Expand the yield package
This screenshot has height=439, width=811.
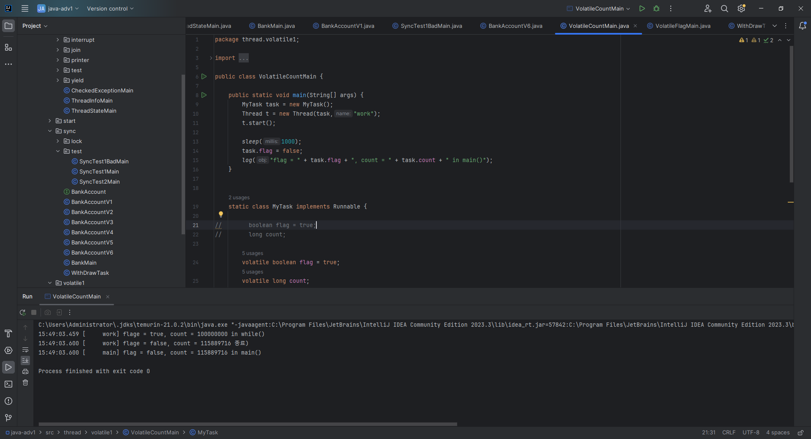[x=58, y=80]
